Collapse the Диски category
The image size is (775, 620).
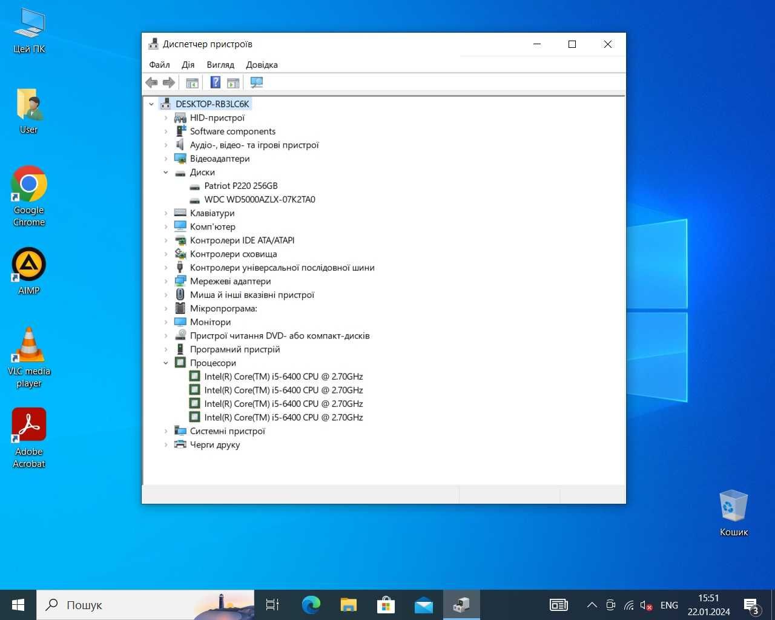coord(166,173)
